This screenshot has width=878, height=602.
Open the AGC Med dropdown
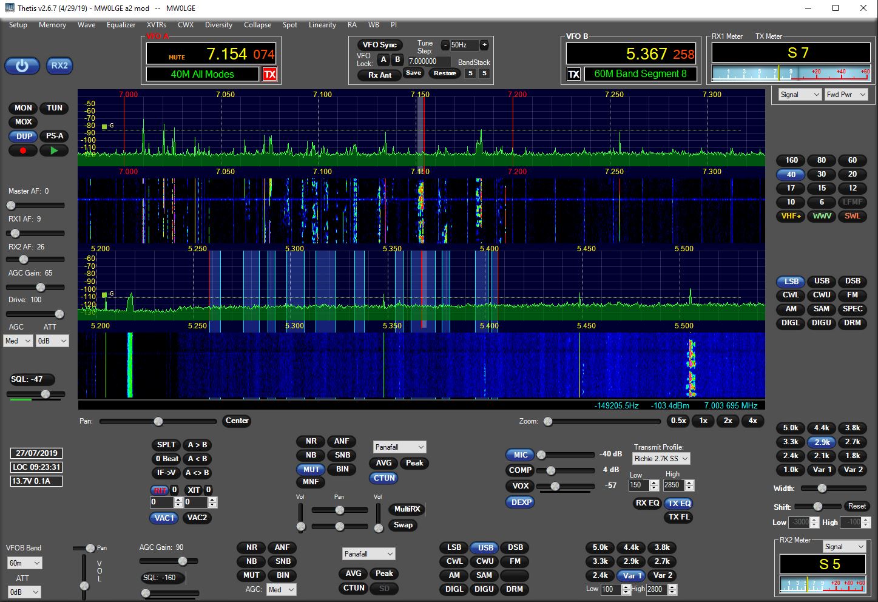pos(18,341)
